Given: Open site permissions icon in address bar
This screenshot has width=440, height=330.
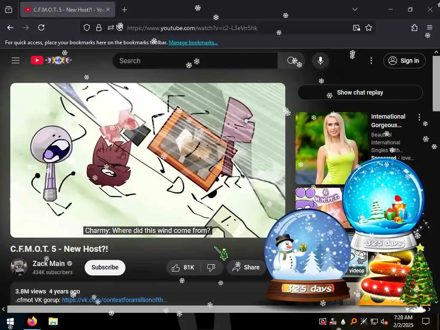Looking at the screenshot, I should click(110, 27).
